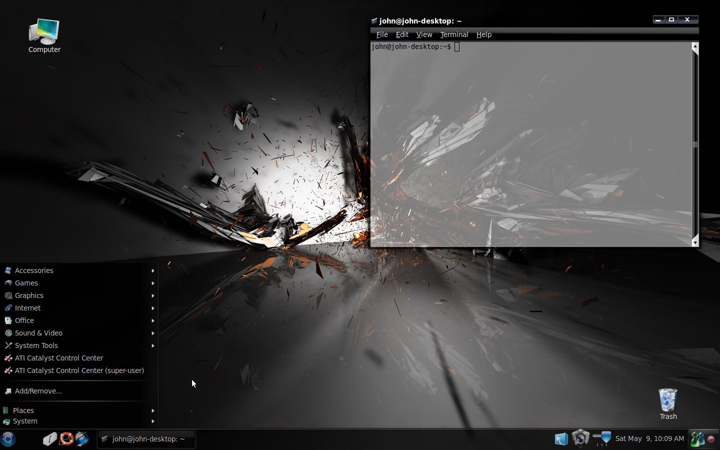Open the user switcher people icon
720x450 pixels.
(x=697, y=439)
